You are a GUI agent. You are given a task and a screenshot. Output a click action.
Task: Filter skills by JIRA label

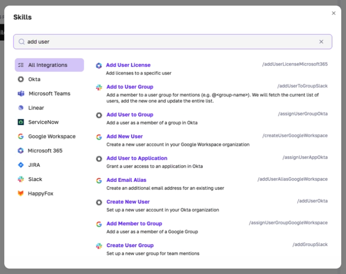(x=34, y=165)
